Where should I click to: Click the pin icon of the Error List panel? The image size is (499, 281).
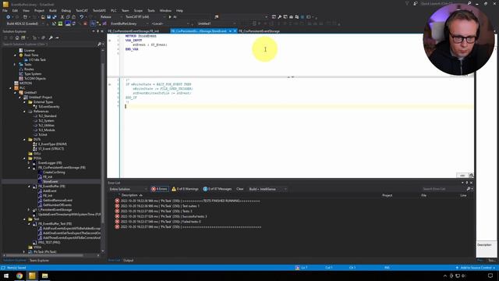coord(466,183)
